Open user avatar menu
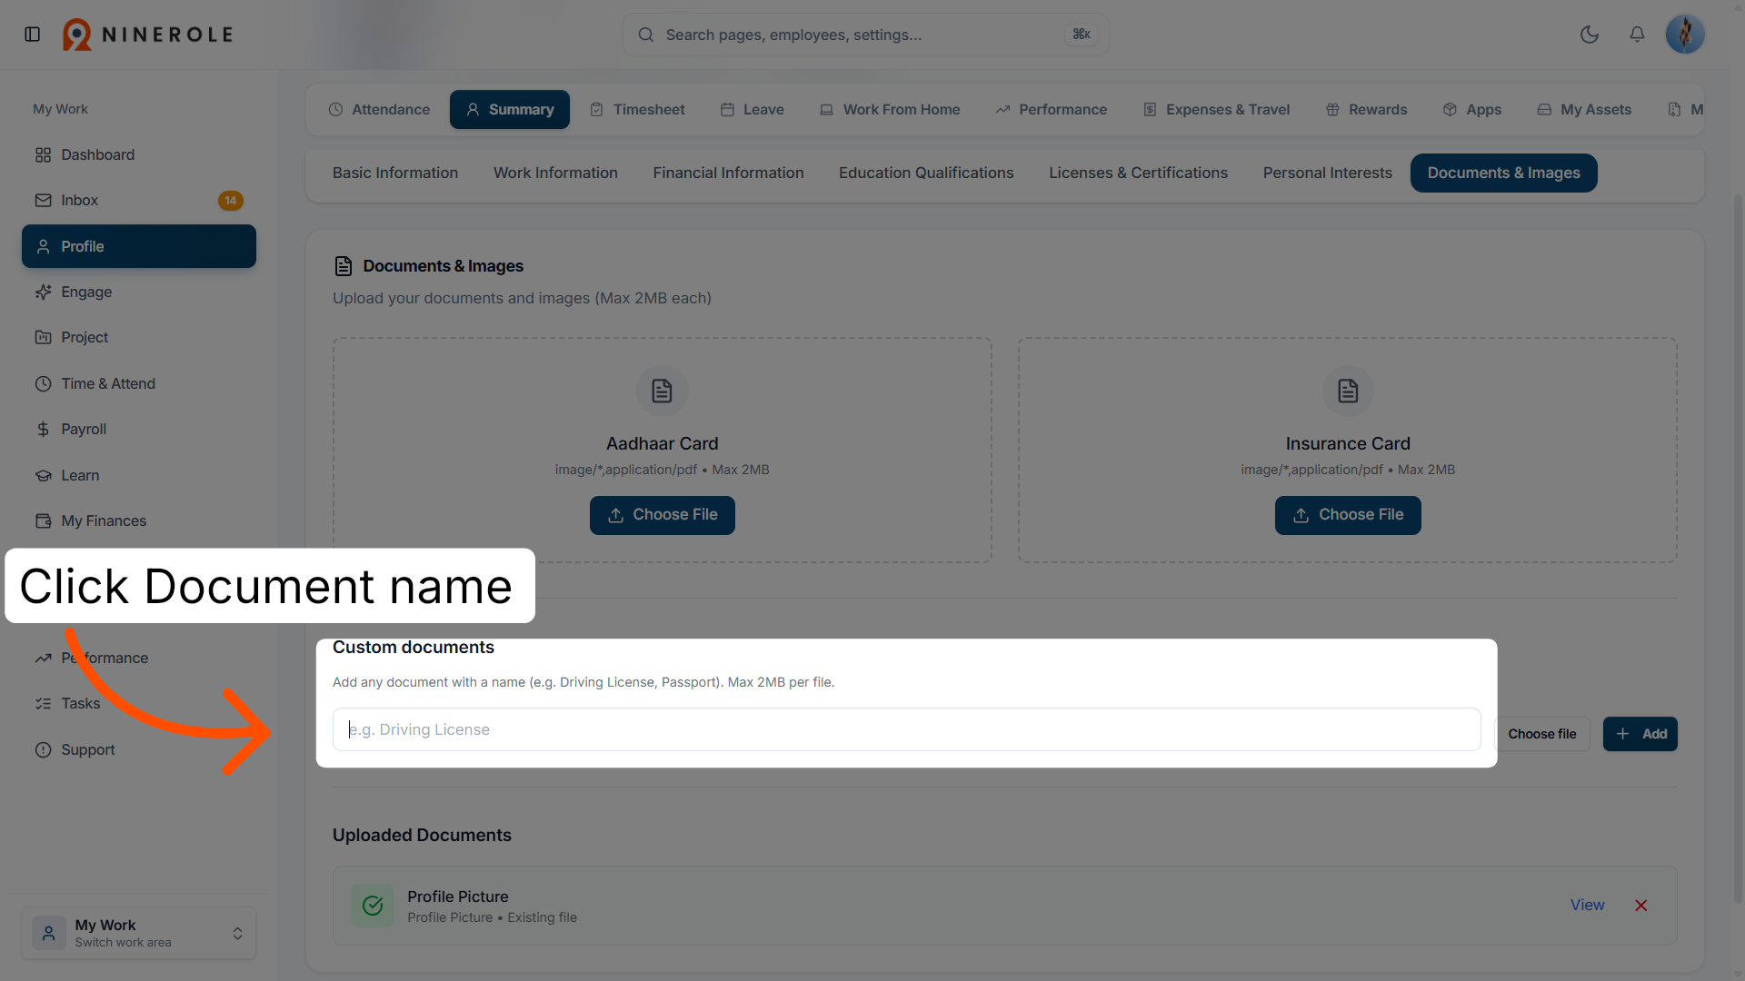1745x981 pixels. point(1685,35)
